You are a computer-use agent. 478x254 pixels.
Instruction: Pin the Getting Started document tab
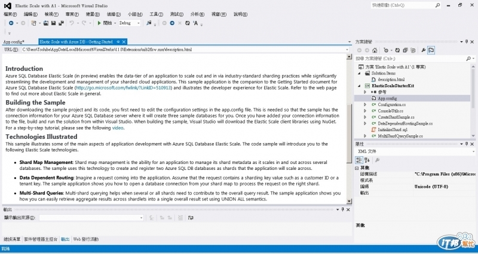coord(118,42)
